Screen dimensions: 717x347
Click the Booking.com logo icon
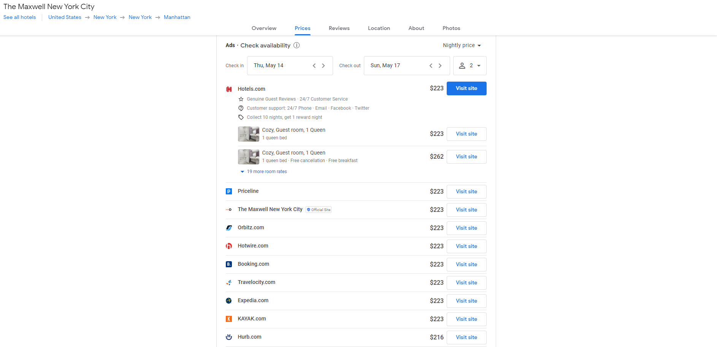pos(229,264)
